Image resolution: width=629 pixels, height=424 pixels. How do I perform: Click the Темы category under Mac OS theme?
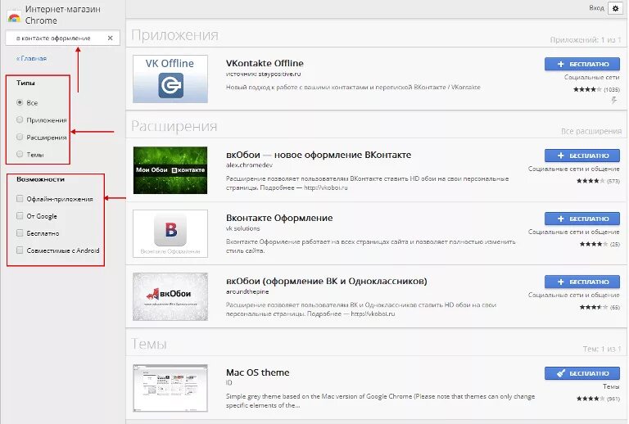click(x=611, y=386)
